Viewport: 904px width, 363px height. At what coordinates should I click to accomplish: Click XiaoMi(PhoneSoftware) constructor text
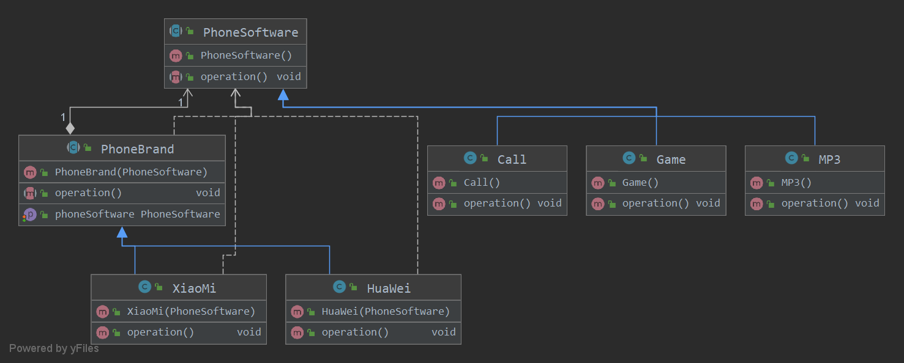tap(192, 311)
